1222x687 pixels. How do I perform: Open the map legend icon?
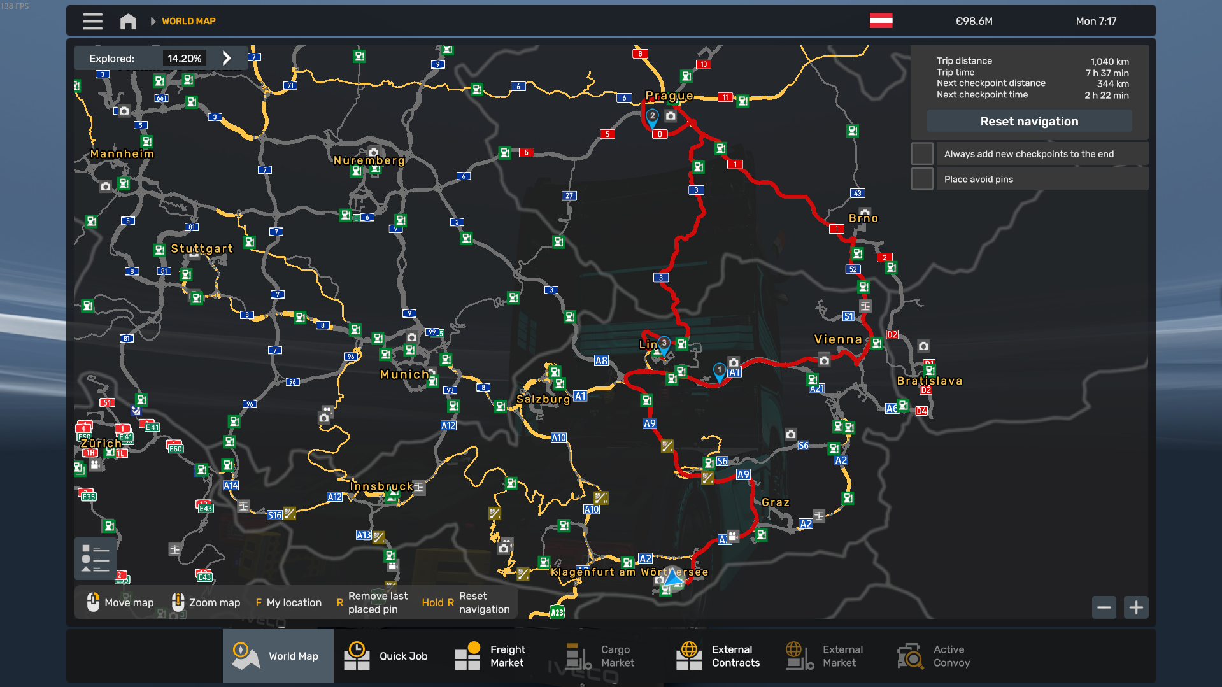tap(95, 558)
